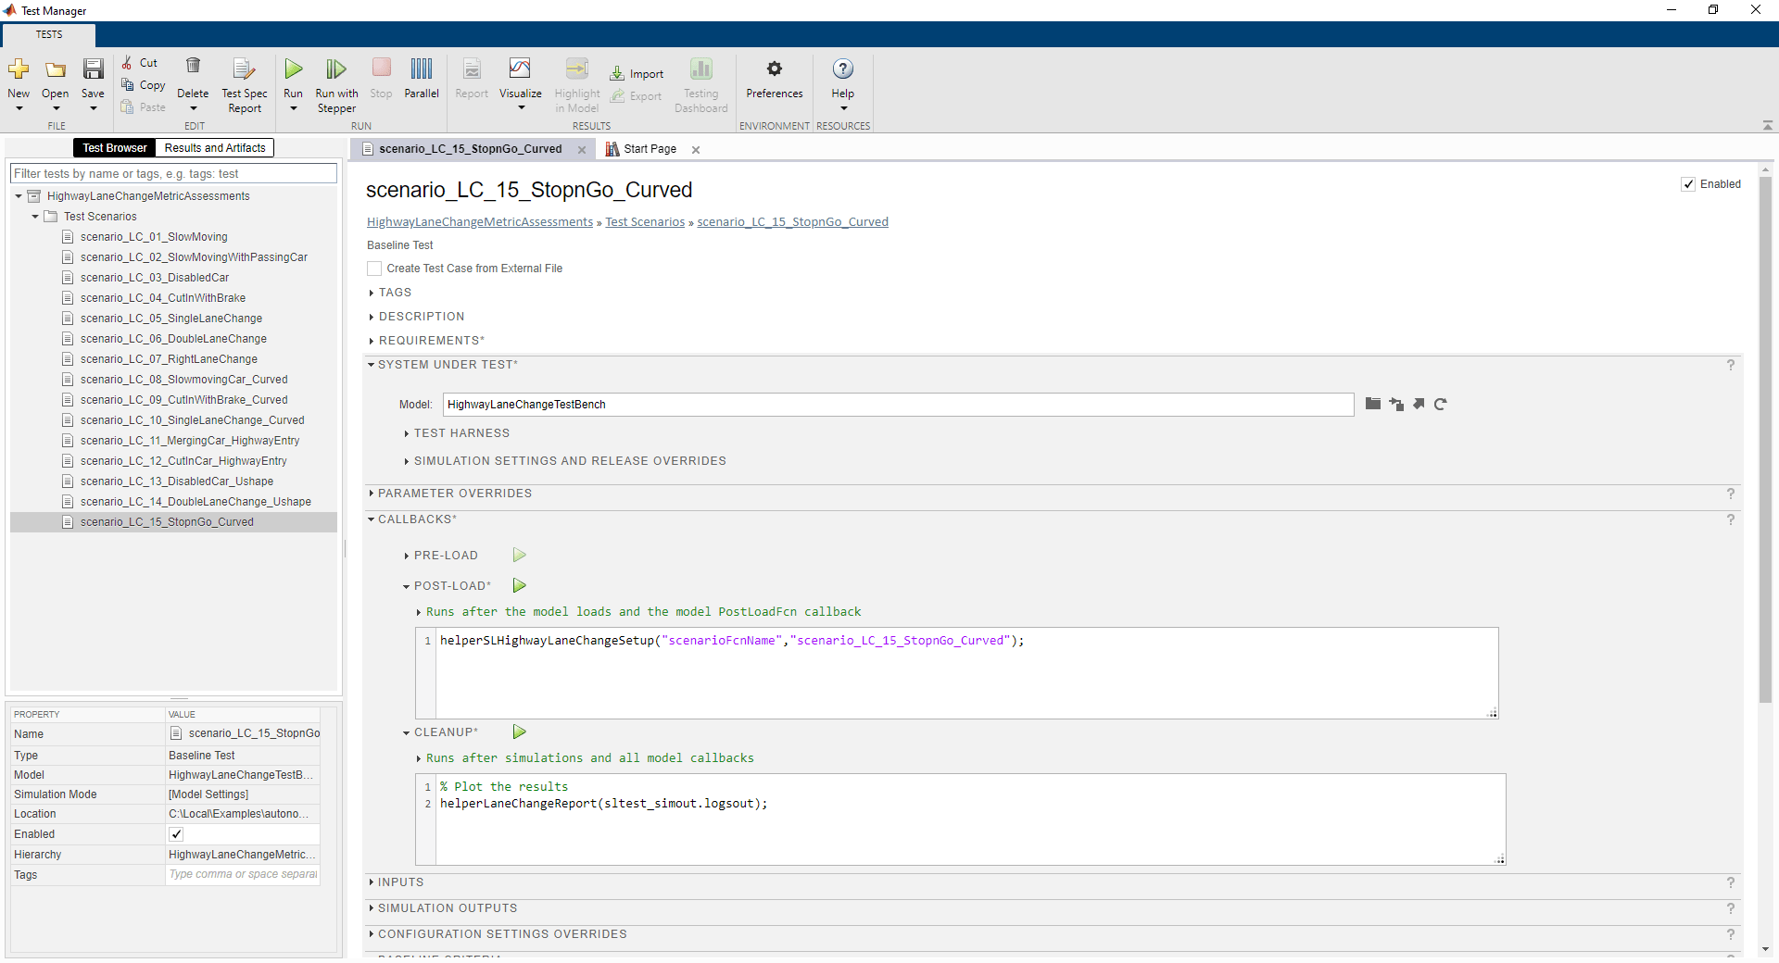Run the CLEANUP callback play icon

click(520, 732)
